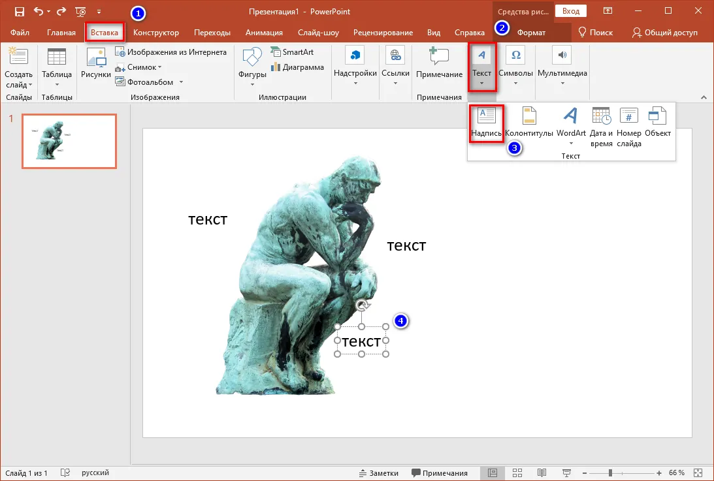
Task: Open the Рецензирование tab
Action: tap(383, 33)
